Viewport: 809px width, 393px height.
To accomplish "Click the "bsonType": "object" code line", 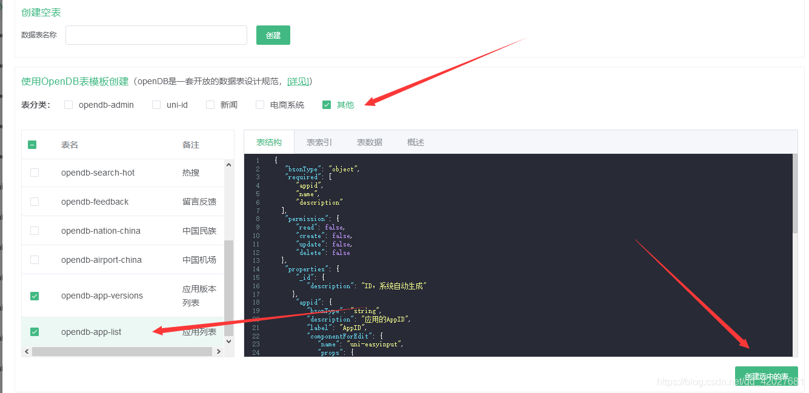I will (x=322, y=169).
